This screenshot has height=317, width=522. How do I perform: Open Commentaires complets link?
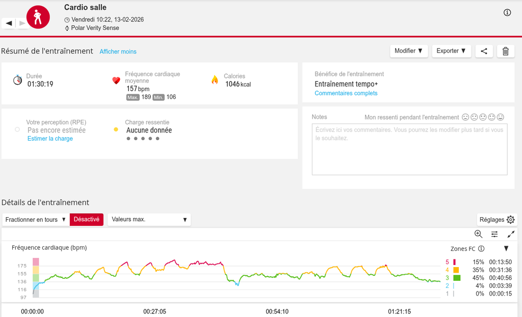pyautogui.click(x=346, y=93)
